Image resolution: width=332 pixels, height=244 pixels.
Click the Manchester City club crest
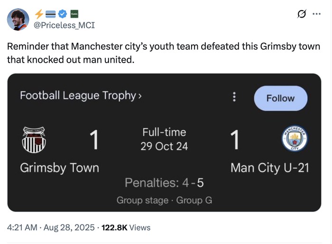(x=295, y=139)
